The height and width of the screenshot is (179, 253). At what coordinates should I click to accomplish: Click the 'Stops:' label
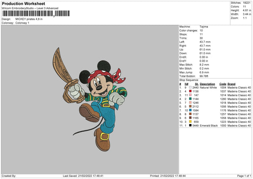tap(183, 34)
